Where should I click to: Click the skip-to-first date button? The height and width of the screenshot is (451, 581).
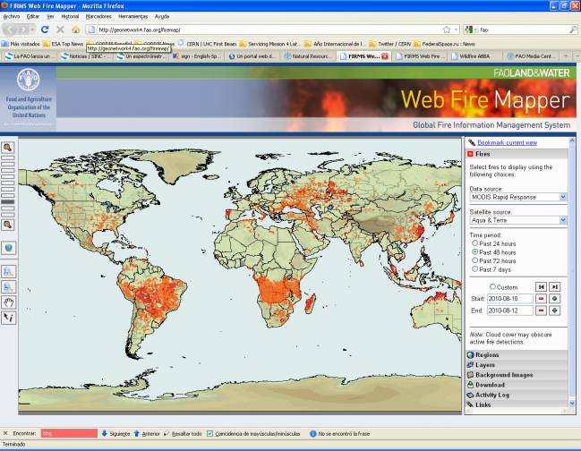coord(542,287)
